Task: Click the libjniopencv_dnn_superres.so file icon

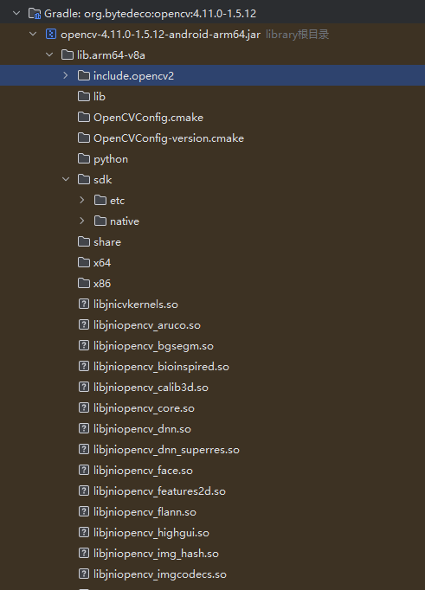Action: pyautogui.click(x=84, y=449)
